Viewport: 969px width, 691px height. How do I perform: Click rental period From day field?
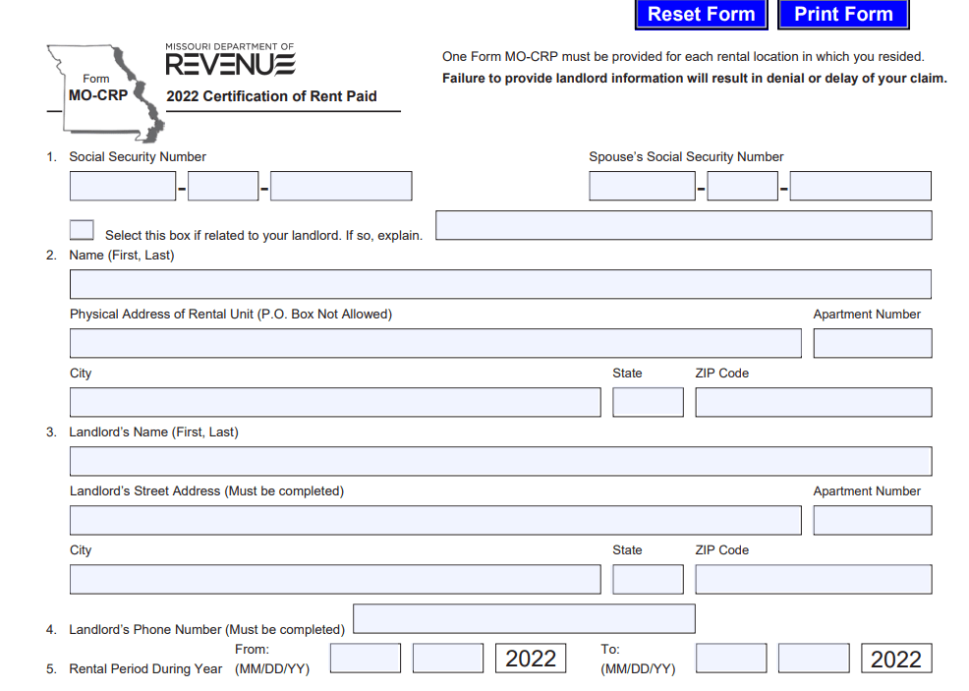448,659
